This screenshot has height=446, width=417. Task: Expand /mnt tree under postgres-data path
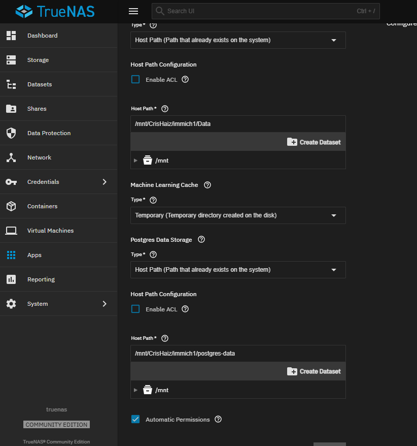point(136,390)
